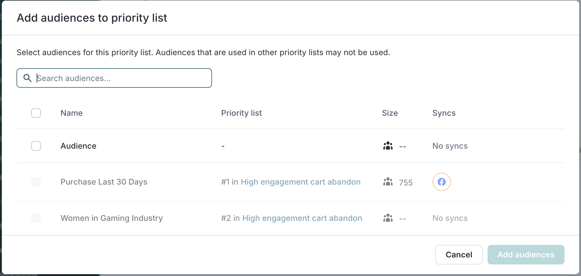Image resolution: width=581 pixels, height=276 pixels.
Task: Click the Purchase Last 30 Days checkbox
Action: pos(36,182)
